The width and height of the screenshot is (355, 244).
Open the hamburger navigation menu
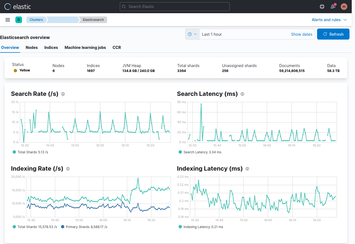pyautogui.click(x=8, y=20)
